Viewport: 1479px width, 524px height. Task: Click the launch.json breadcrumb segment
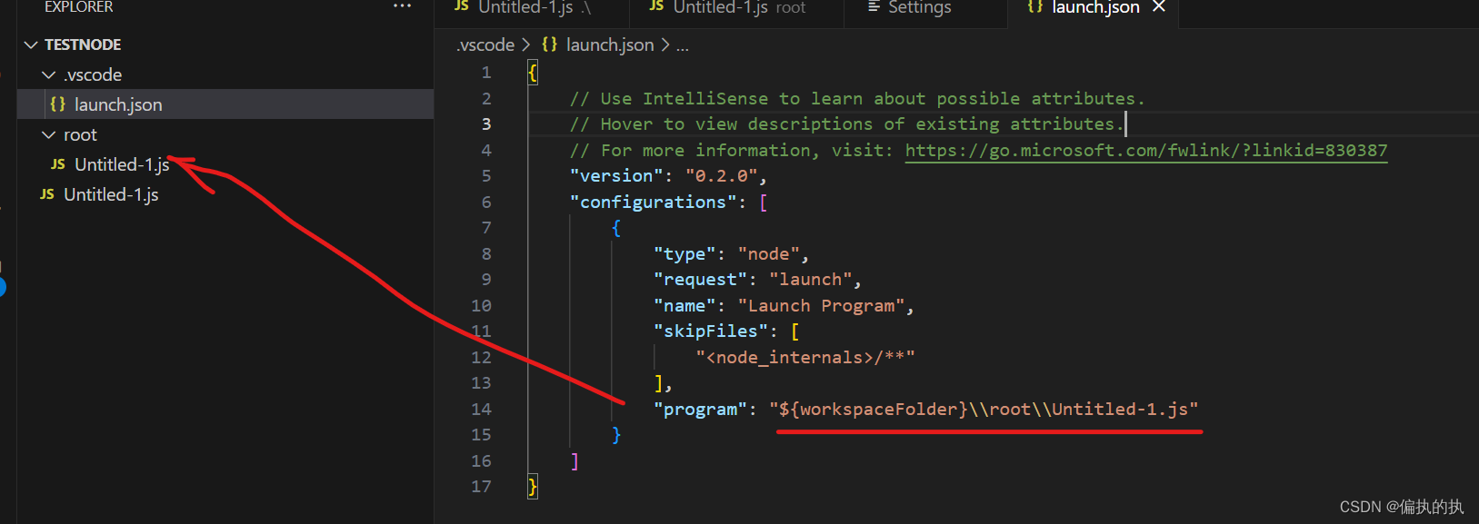coord(609,44)
